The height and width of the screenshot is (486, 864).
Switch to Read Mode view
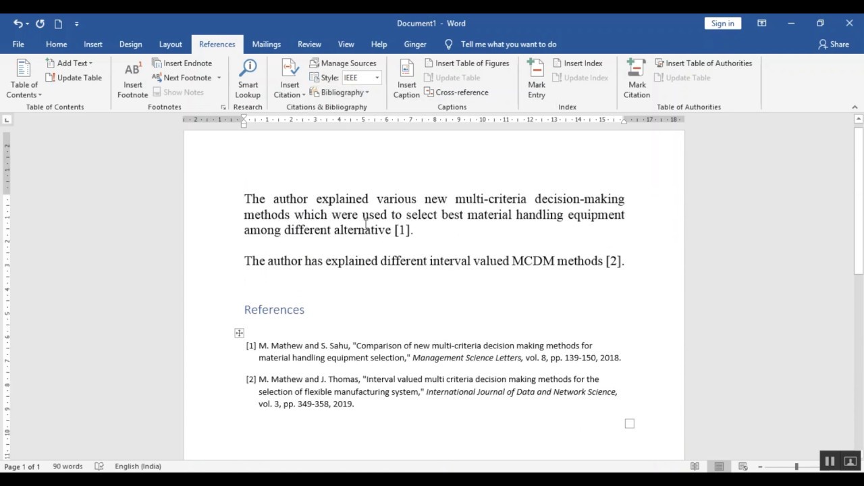pyautogui.click(x=695, y=466)
